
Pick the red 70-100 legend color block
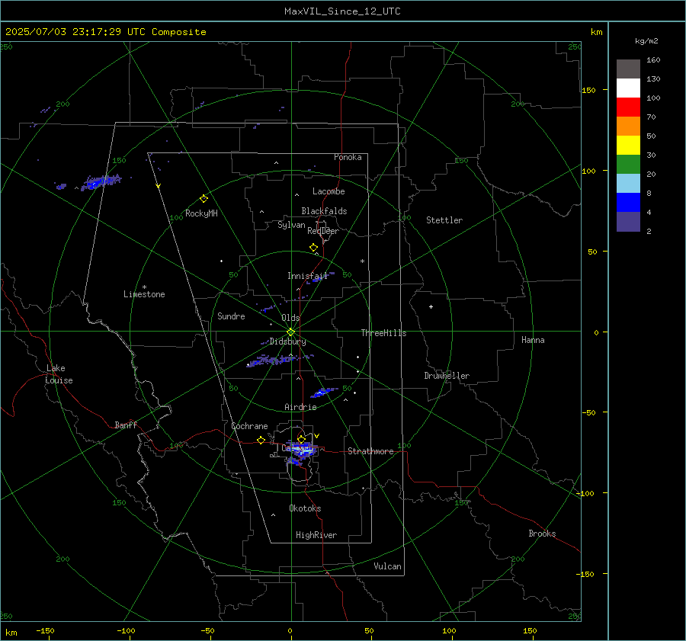[628, 107]
